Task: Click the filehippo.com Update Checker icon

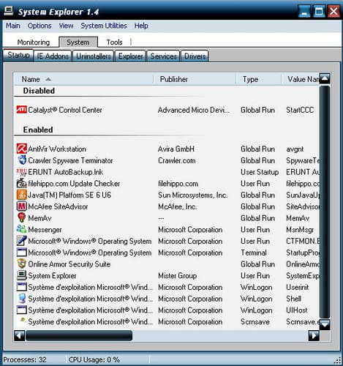Action: (x=21, y=183)
